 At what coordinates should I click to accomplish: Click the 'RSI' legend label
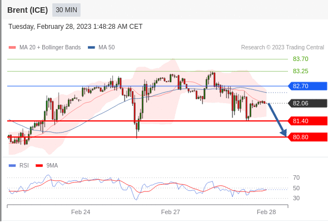(24, 165)
